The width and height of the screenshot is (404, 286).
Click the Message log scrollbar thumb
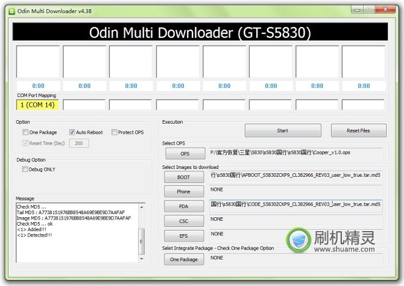point(142,241)
